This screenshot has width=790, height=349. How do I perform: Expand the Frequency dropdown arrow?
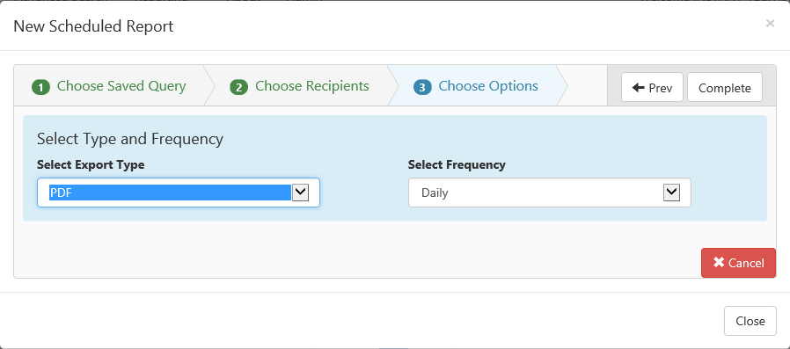pyautogui.click(x=671, y=192)
